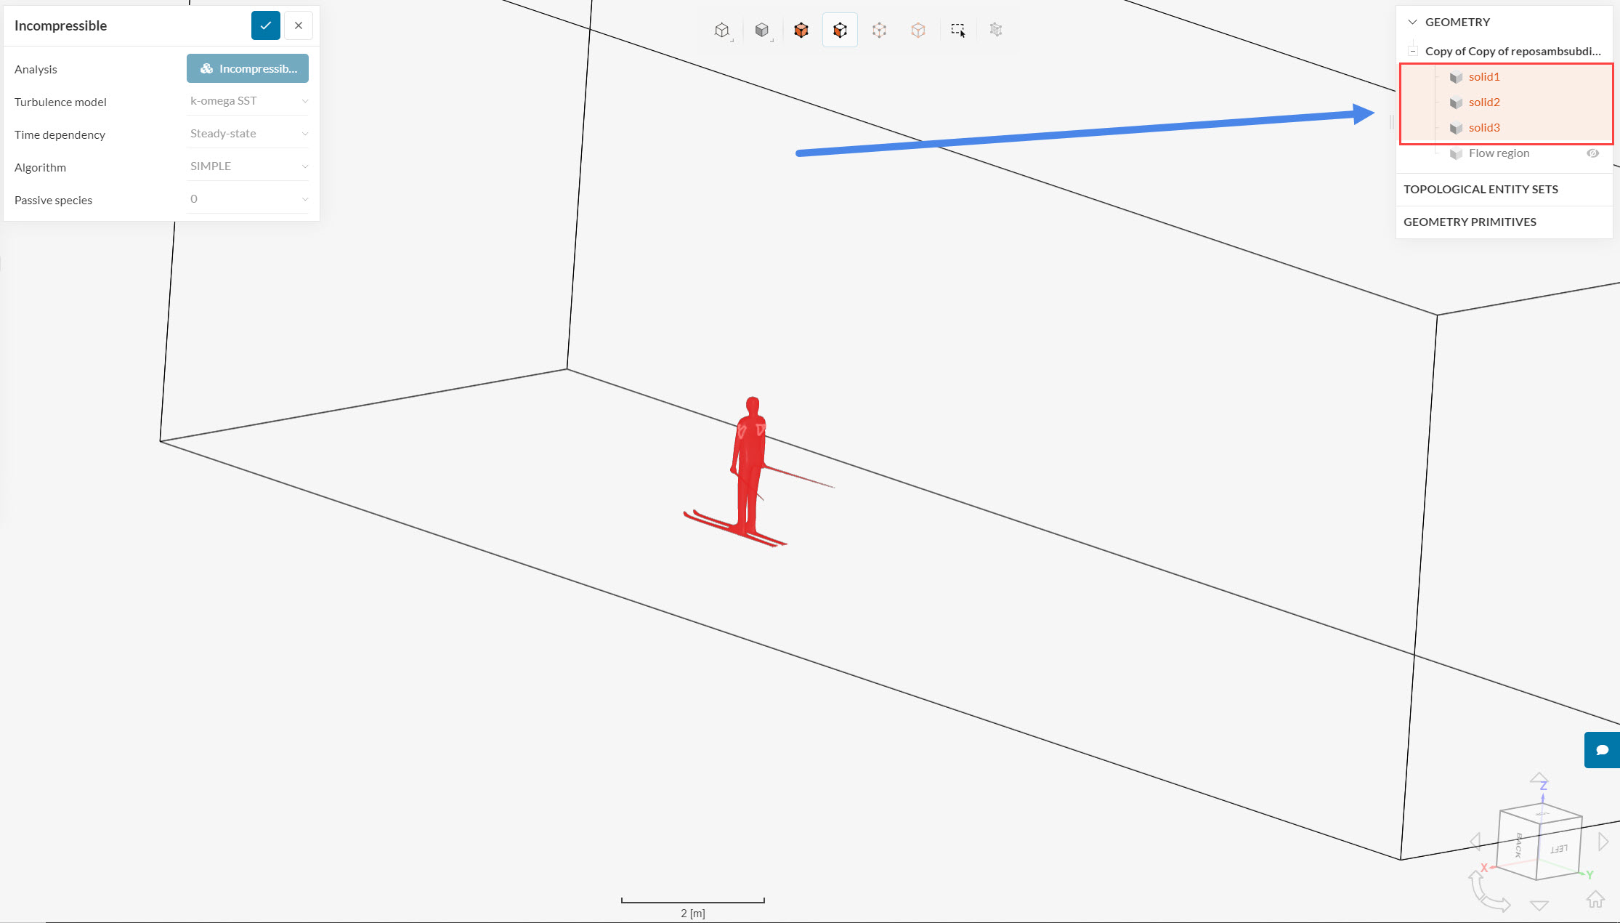This screenshot has height=923, width=1620.
Task: Collapse the GEOMETRY section chevron
Action: point(1413,22)
